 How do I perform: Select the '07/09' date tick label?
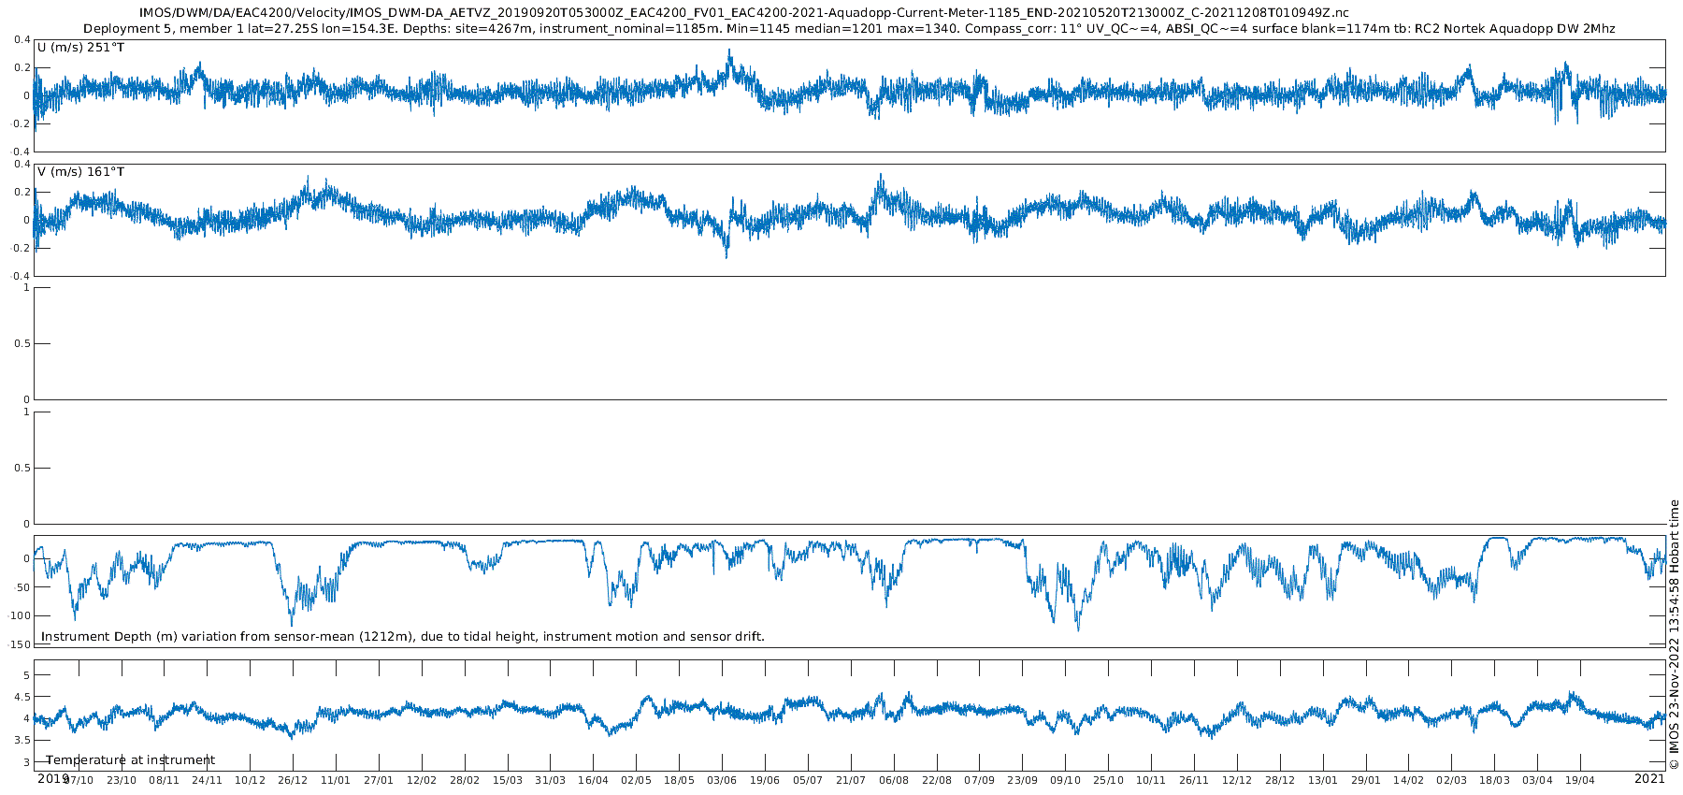pyautogui.click(x=979, y=780)
